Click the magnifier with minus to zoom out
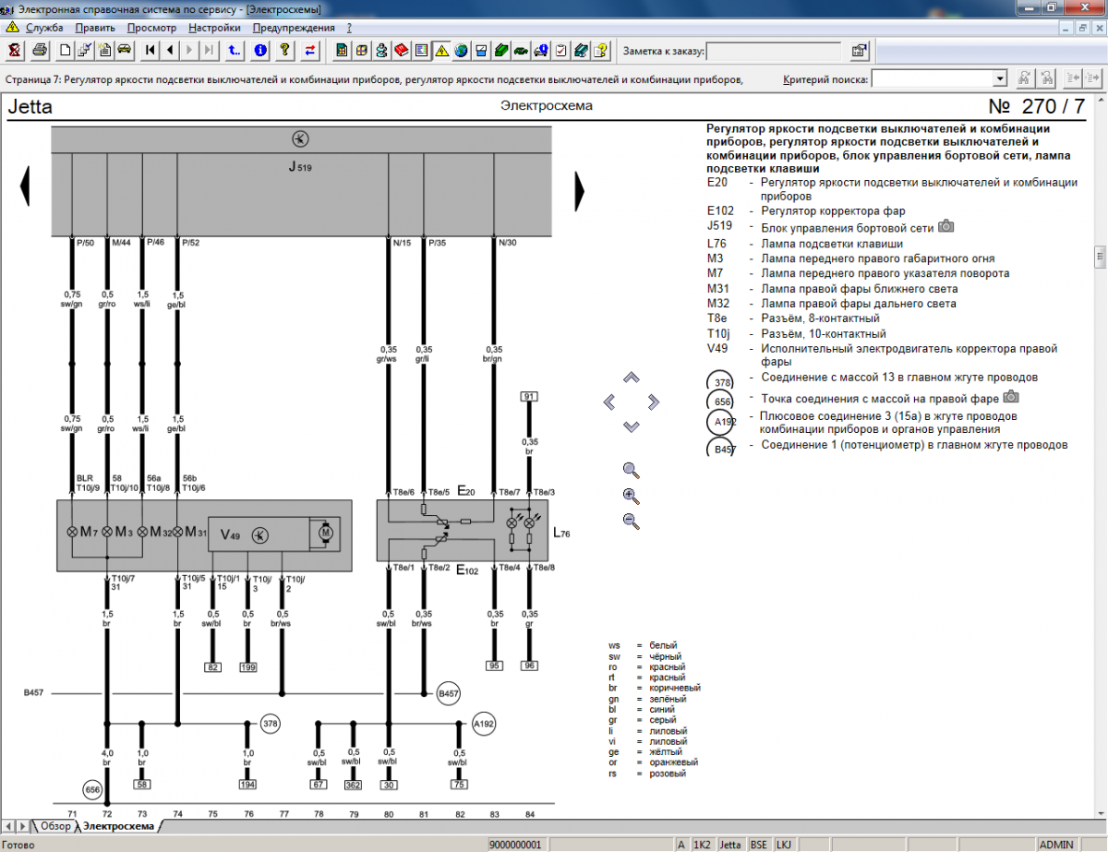The height and width of the screenshot is (852, 1108). click(x=632, y=522)
